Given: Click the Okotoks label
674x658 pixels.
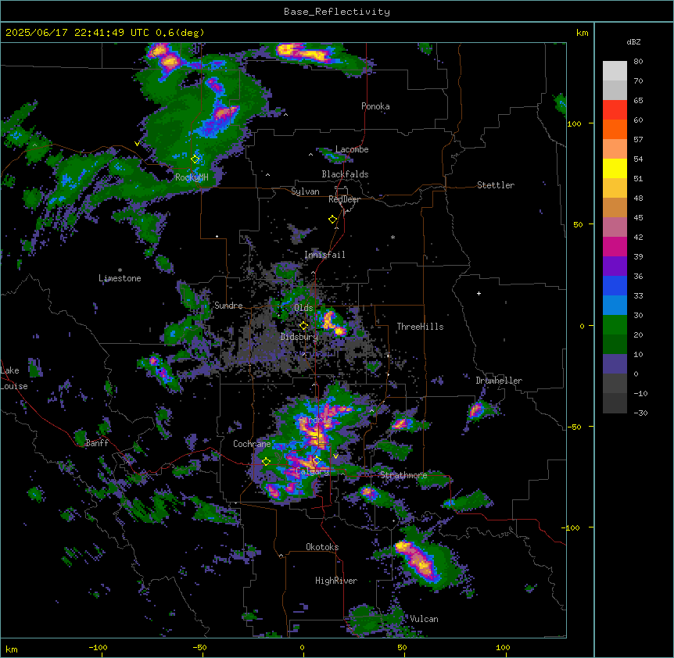Looking at the screenshot, I should pyautogui.click(x=322, y=547).
